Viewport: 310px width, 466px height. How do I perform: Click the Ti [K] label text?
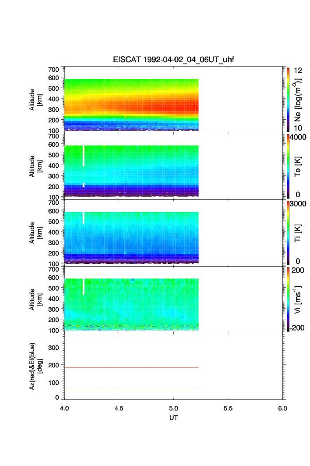coord(298,233)
